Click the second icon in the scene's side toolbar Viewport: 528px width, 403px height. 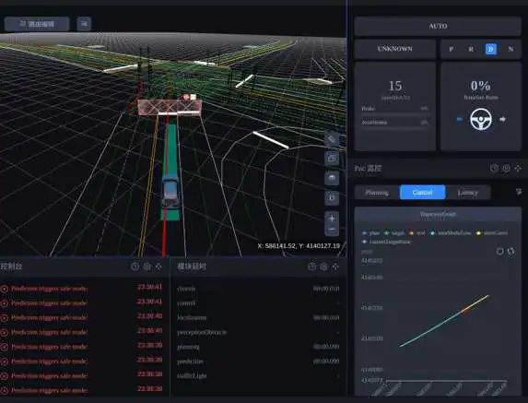coord(332,159)
